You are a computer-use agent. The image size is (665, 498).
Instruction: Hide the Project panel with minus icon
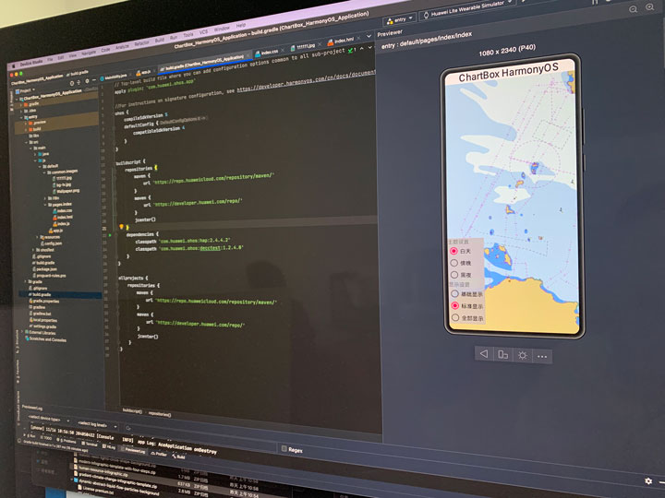94,80
